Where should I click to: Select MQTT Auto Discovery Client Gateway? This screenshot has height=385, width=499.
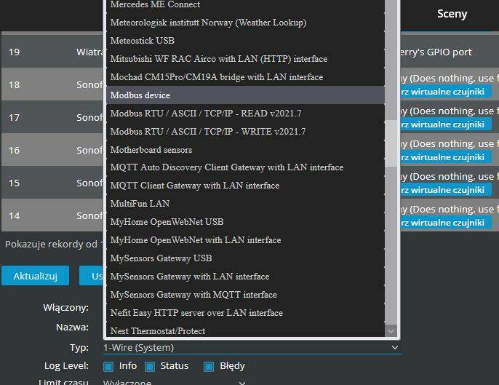[245, 167]
